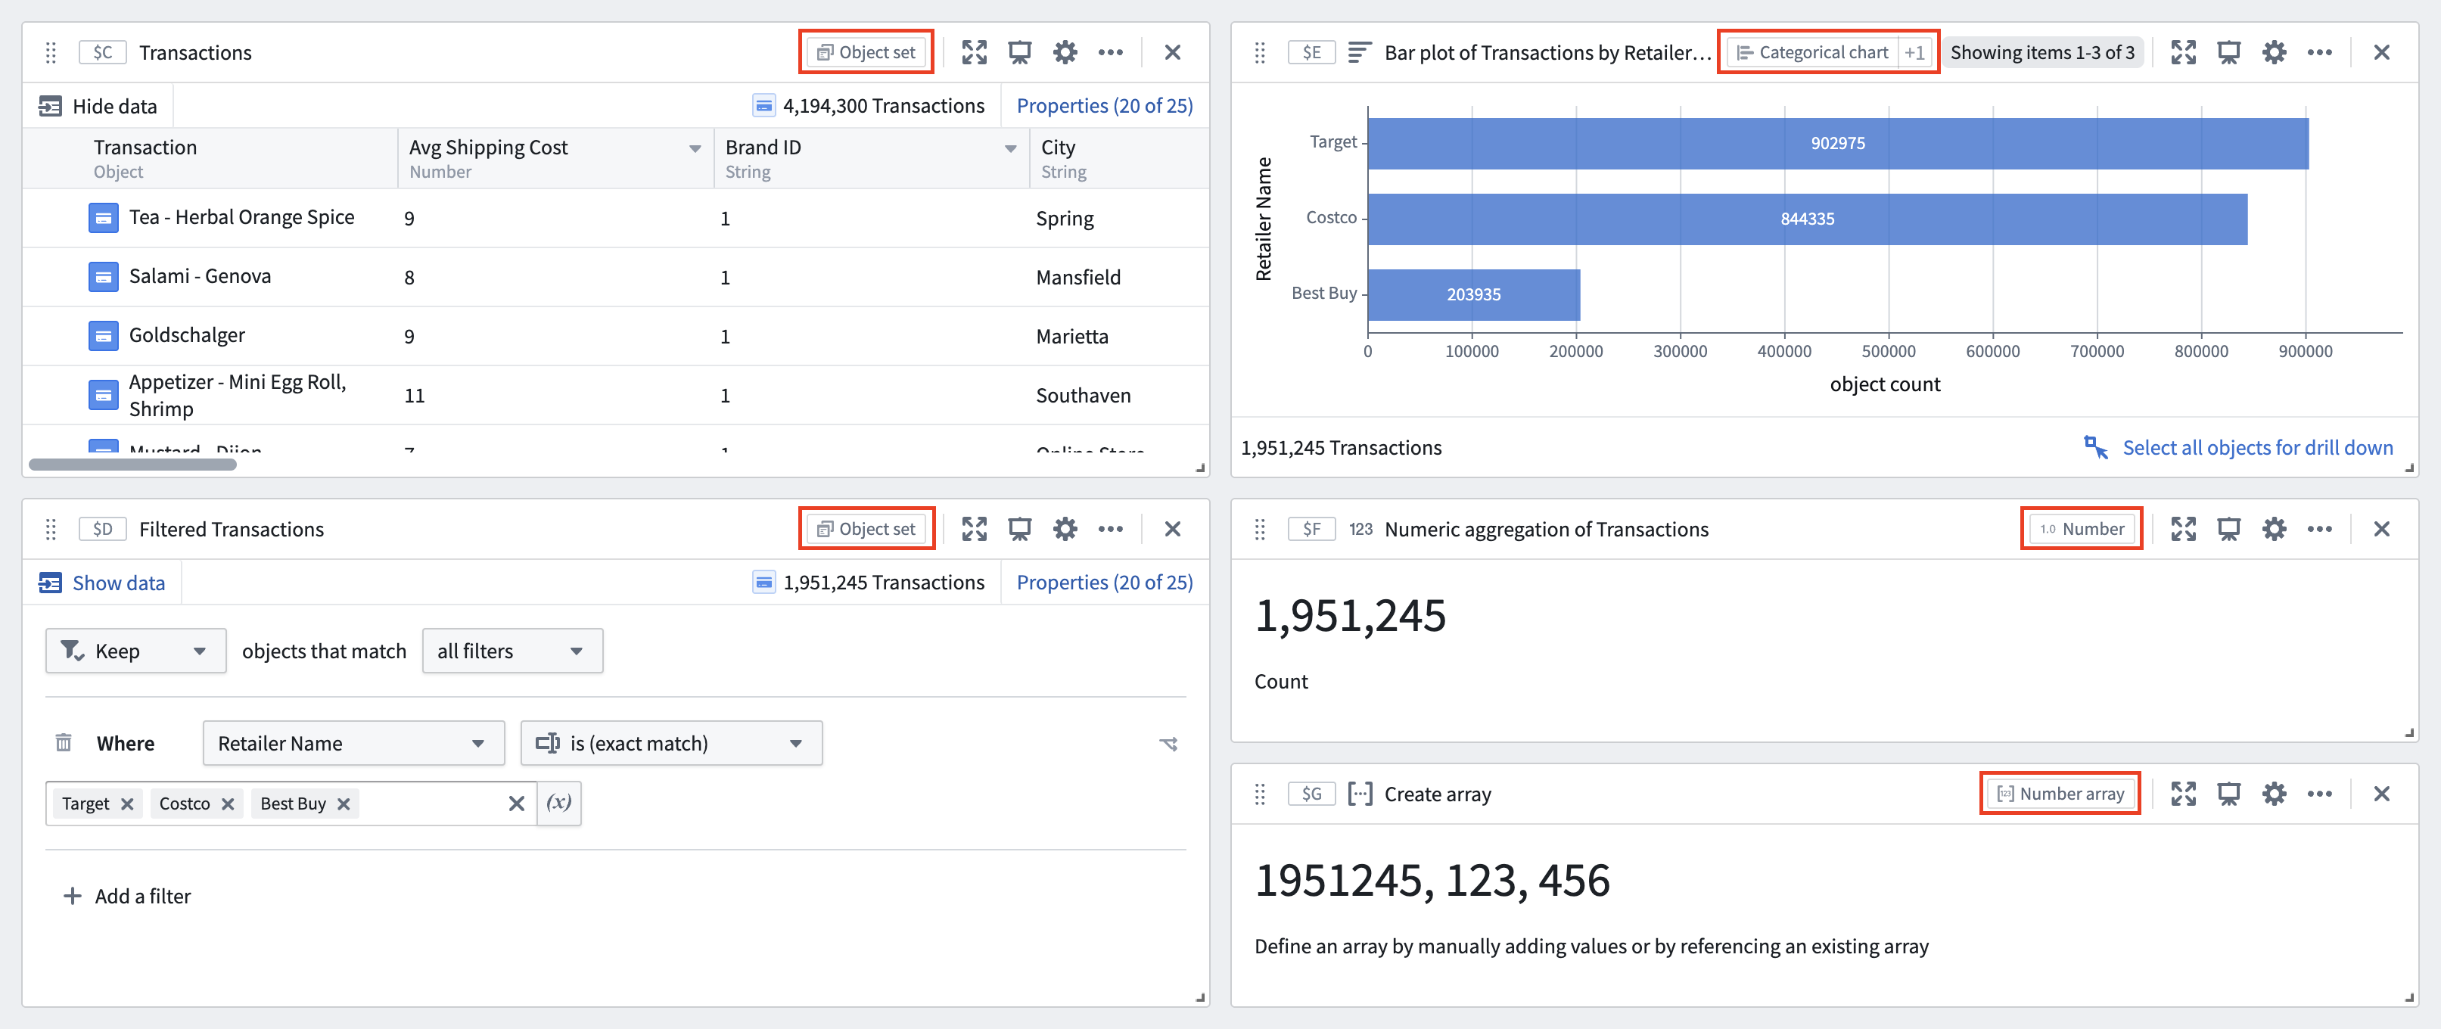Open more options on Numeric aggregation card
Screen dimensions: 2441x1029
pos(2320,529)
